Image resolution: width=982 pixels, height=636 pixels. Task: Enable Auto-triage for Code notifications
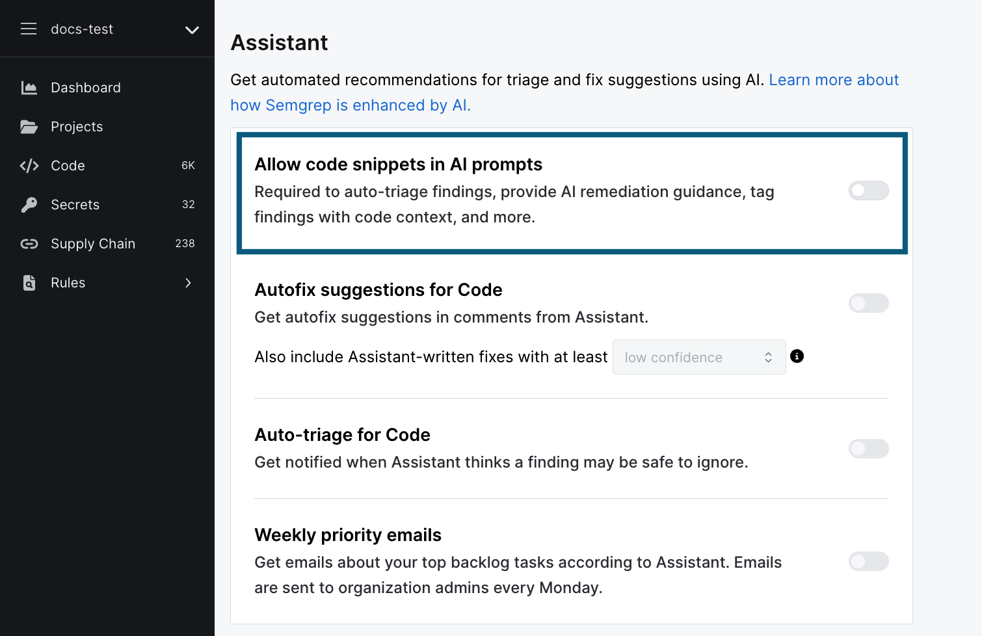[x=868, y=449]
